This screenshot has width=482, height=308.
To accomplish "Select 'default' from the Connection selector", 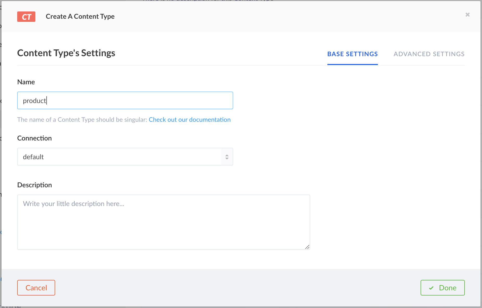I will [x=125, y=157].
